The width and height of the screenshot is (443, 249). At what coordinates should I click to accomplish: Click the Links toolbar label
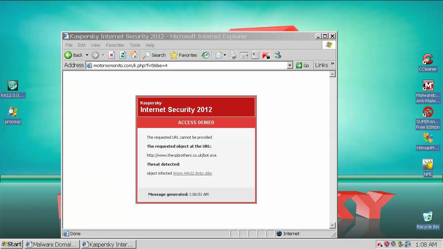tap(322, 65)
